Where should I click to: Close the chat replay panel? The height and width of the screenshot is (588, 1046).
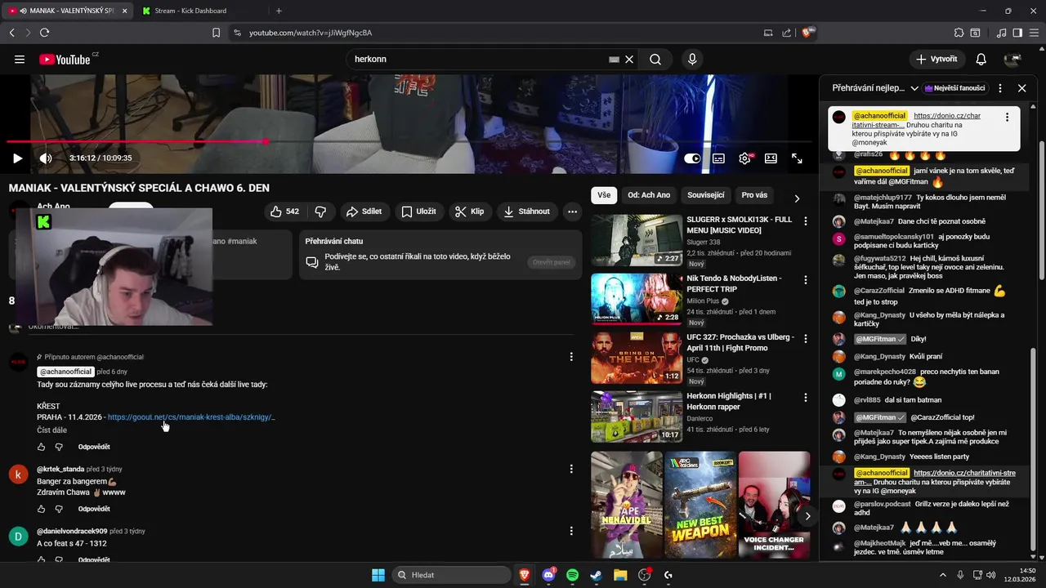click(1021, 88)
